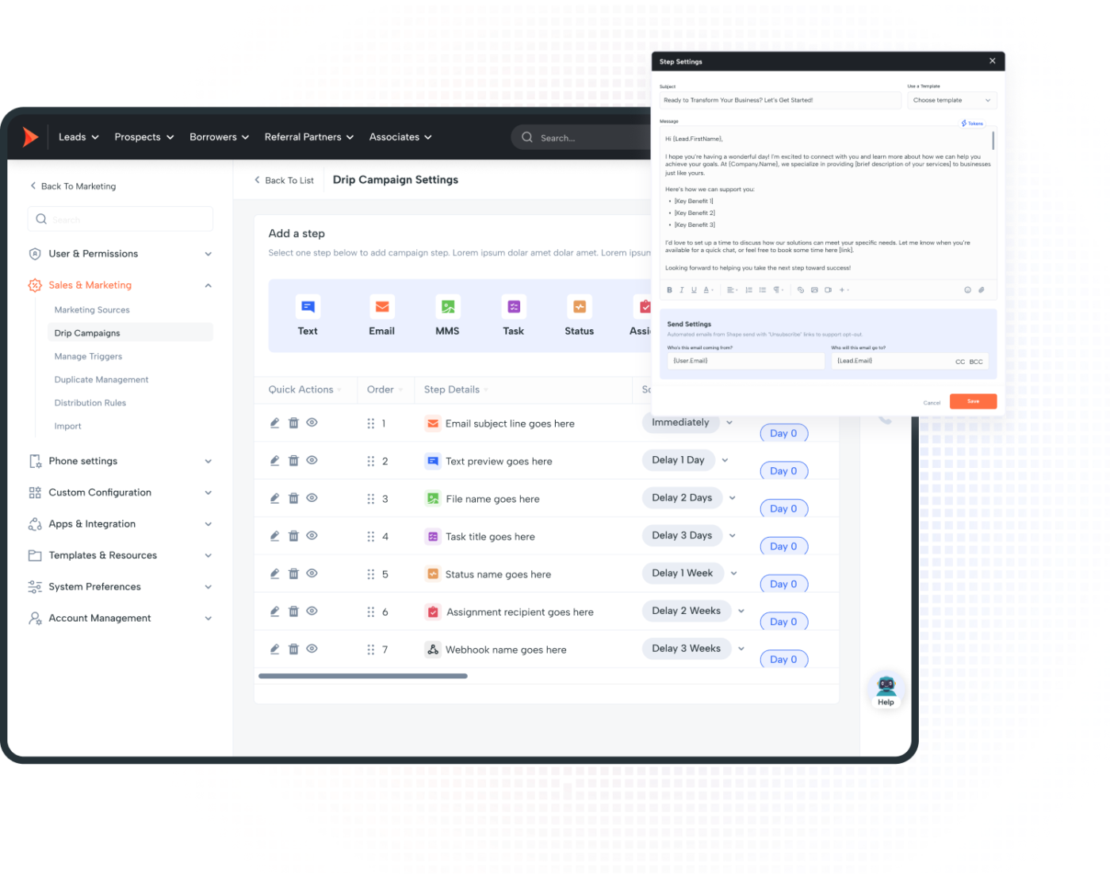Open the Borrowers menu
This screenshot has width=1110, height=878.
[x=220, y=137]
